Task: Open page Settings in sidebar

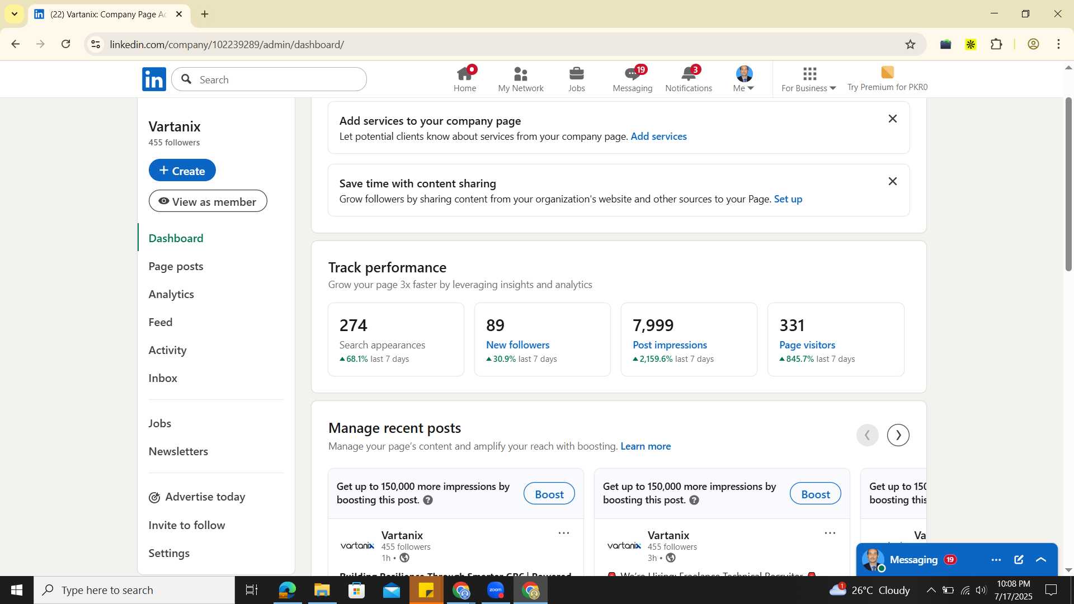Action: pyautogui.click(x=169, y=553)
